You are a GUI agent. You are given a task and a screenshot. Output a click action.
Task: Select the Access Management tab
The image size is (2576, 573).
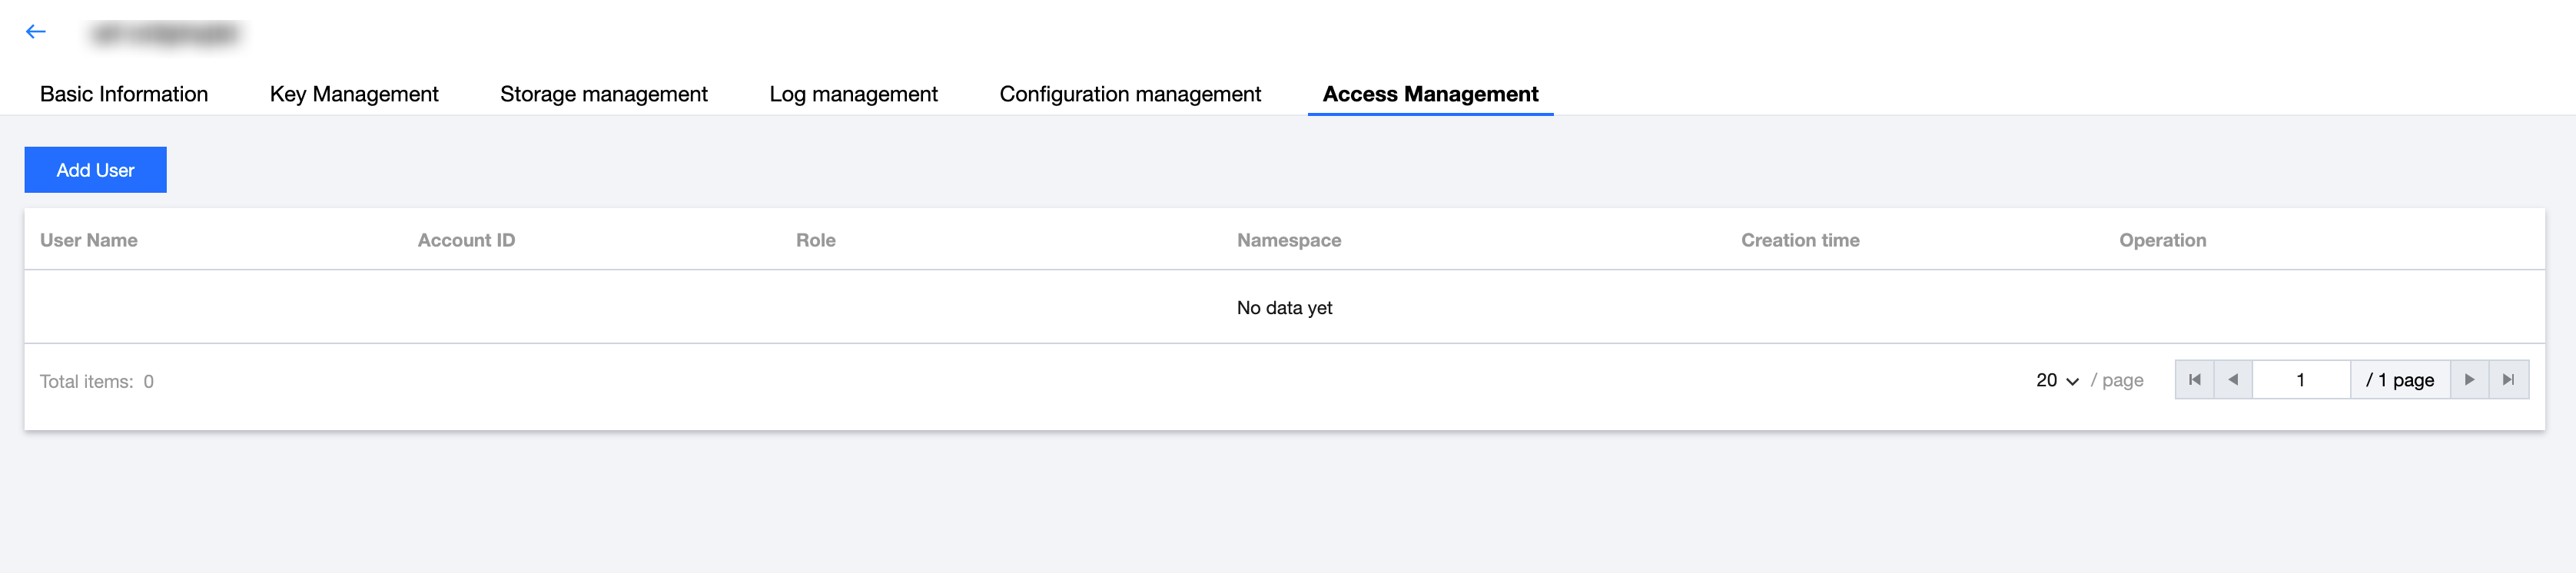click(x=1430, y=94)
